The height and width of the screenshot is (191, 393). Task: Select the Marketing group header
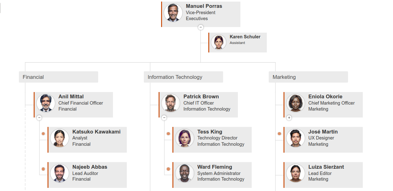pyautogui.click(x=308, y=77)
